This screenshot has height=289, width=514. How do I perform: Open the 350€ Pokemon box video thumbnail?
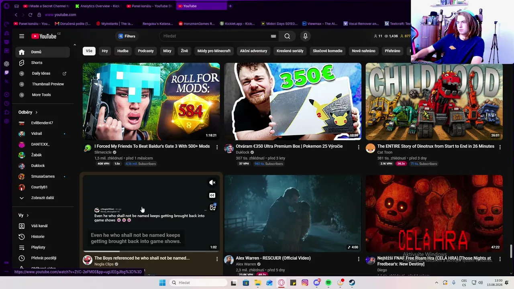[x=293, y=101]
